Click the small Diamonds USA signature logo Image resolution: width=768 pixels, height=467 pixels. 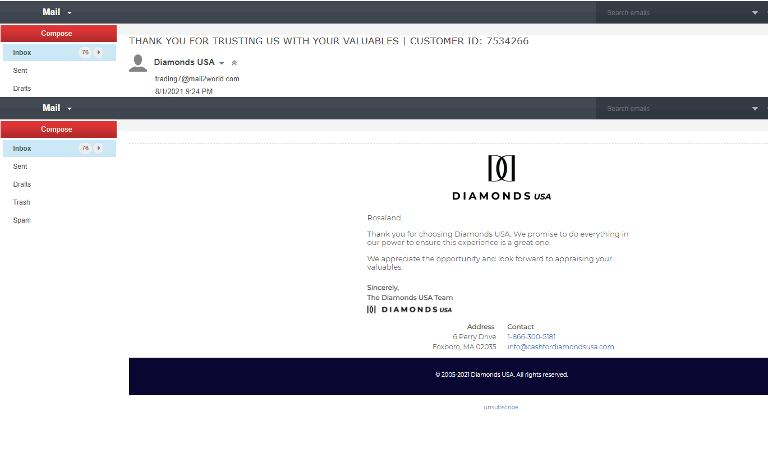click(410, 309)
